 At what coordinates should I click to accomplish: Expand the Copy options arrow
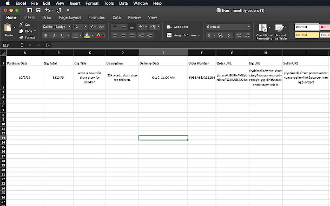35,31
